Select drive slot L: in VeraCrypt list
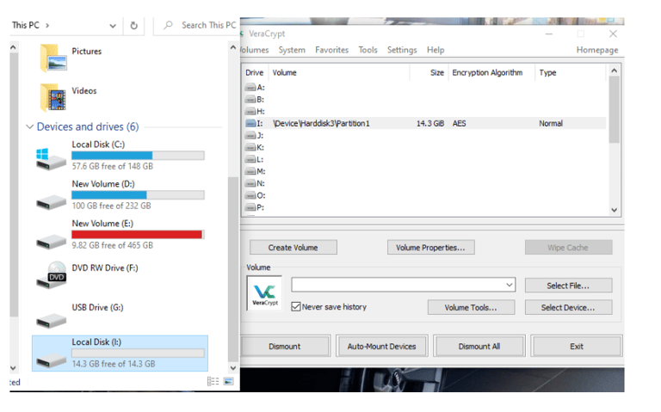Image resolution: width=661 pixels, height=412 pixels. click(255, 159)
